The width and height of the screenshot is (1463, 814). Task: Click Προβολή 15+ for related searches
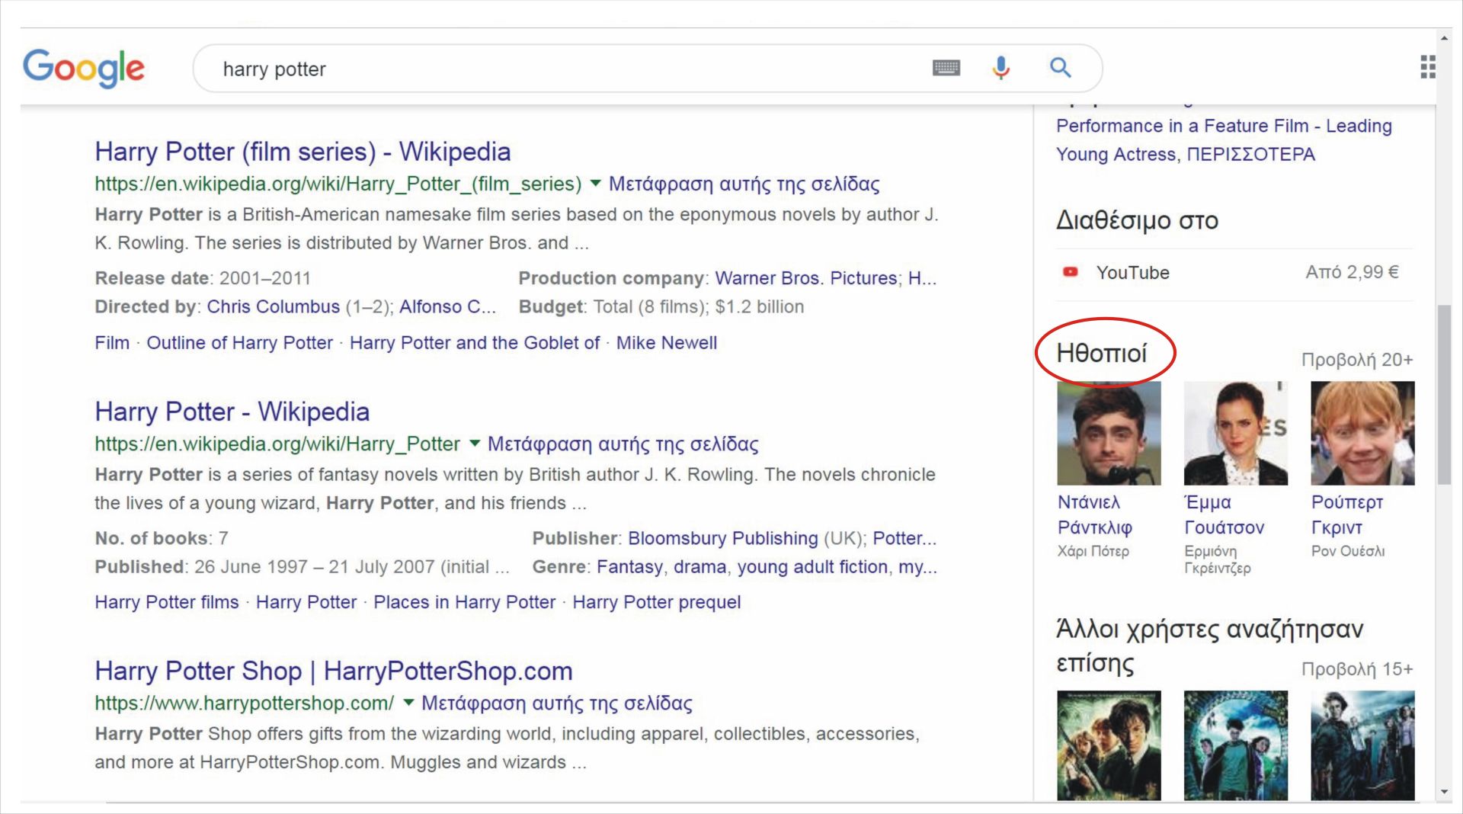click(1356, 669)
